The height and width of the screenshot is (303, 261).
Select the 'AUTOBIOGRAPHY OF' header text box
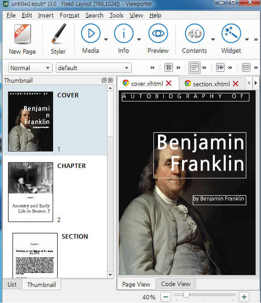tap(186, 97)
